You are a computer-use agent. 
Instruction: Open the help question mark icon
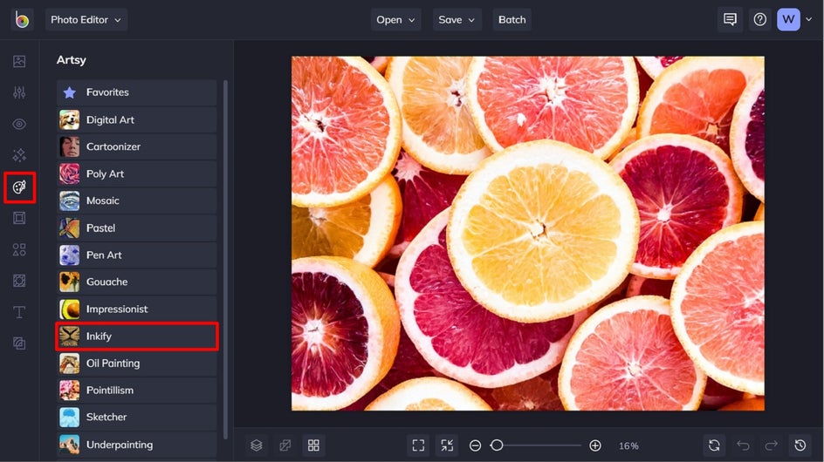[x=760, y=20]
